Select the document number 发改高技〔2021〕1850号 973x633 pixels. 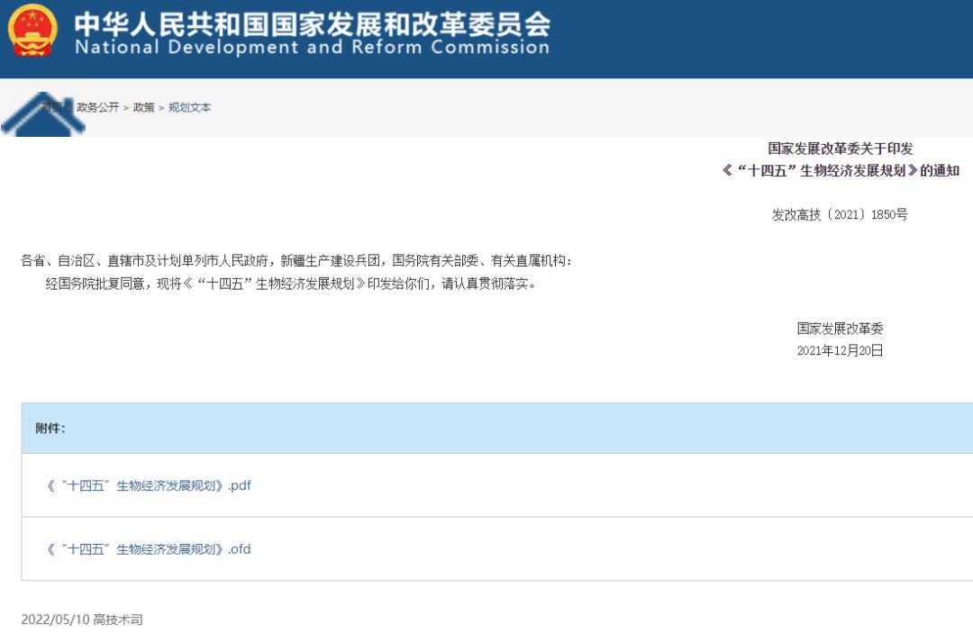click(840, 214)
